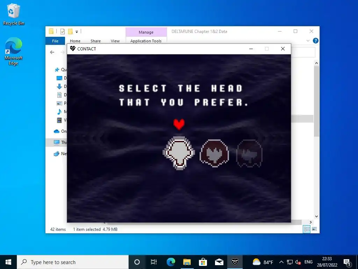
Task: Click the horizontal scrollbar right arrow
Action: coord(310,222)
